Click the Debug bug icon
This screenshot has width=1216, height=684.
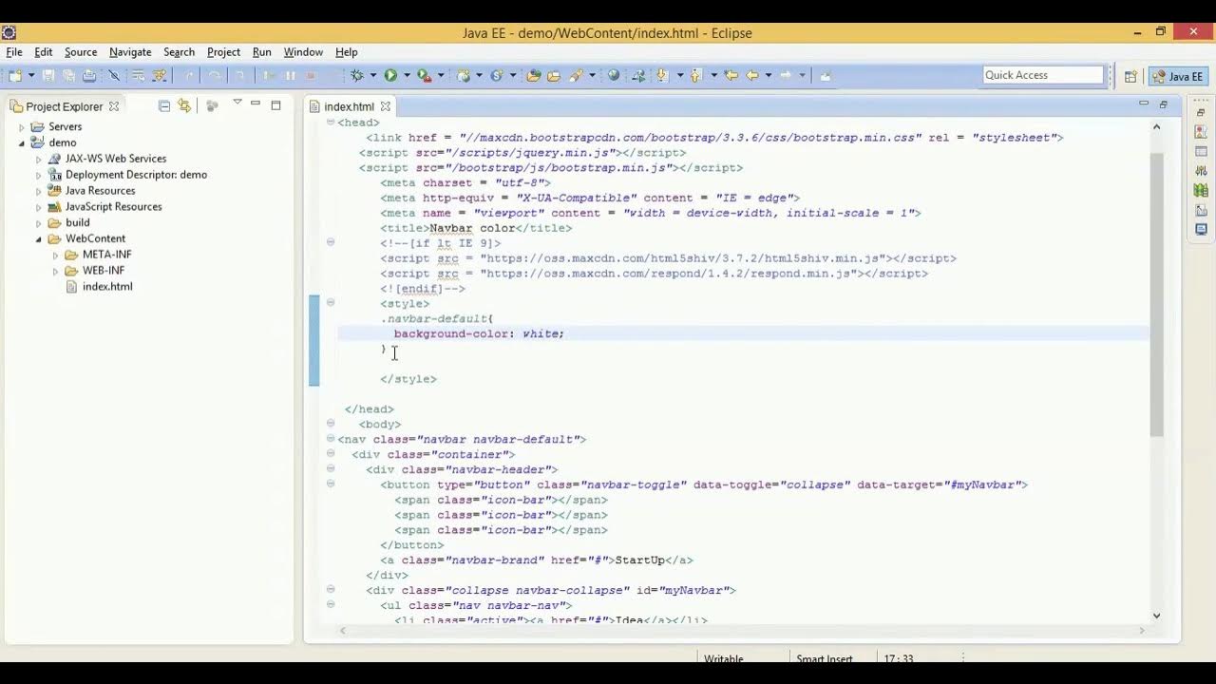click(357, 75)
